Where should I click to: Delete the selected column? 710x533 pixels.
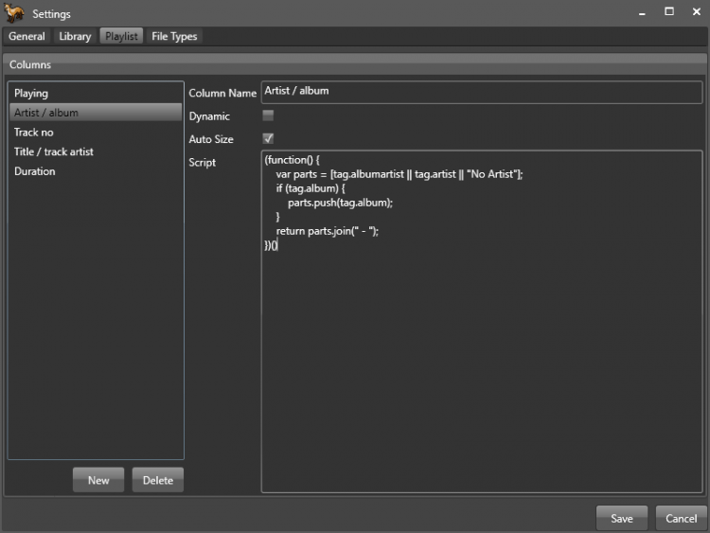point(158,480)
